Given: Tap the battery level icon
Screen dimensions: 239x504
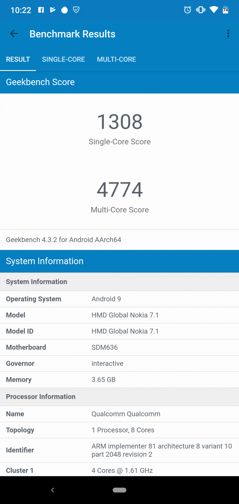Looking at the screenshot, I should pyautogui.click(x=225, y=10).
